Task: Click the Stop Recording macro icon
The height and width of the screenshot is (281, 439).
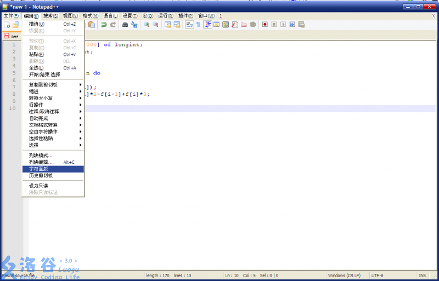Action: click(274, 25)
